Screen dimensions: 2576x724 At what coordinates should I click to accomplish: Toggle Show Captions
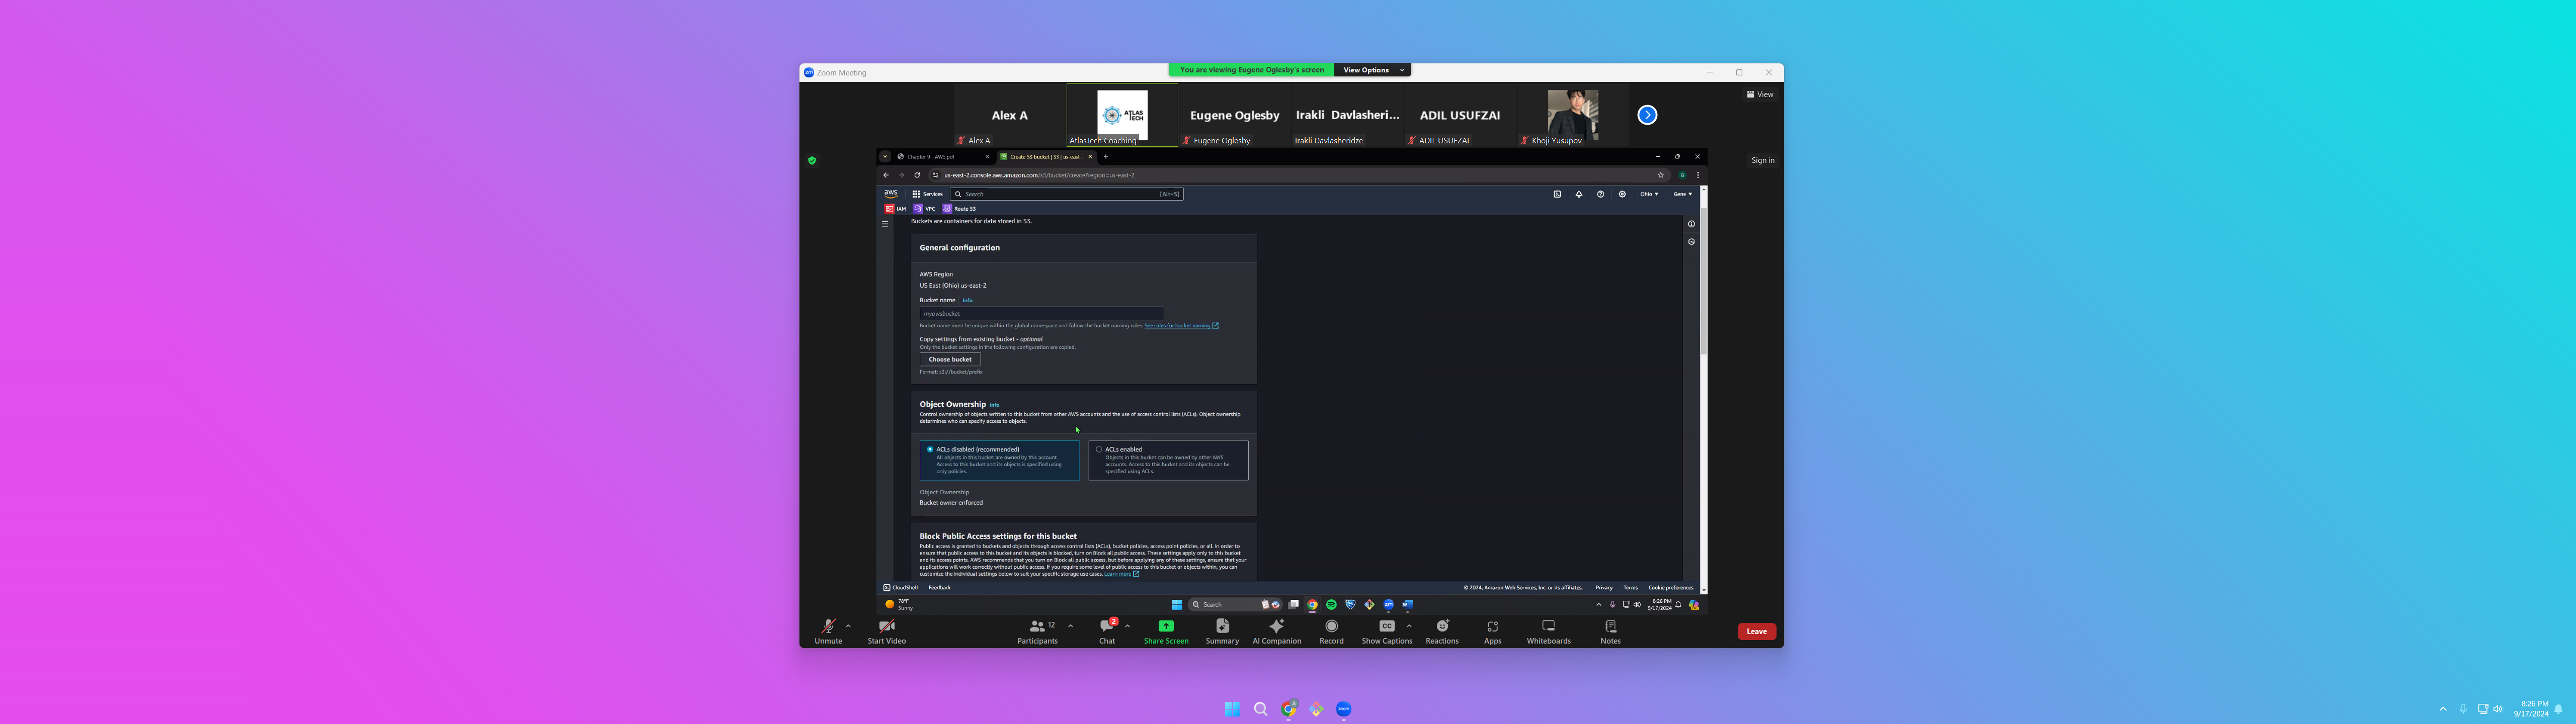1386,627
